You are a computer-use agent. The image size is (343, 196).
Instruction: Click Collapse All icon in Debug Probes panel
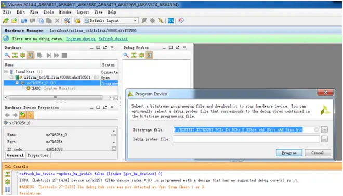tap(134, 55)
